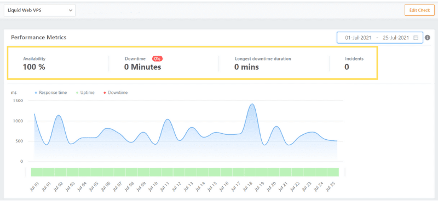Click the Jul 02 peak on the chart
The width and height of the screenshot is (438, 202).
click(x=59, y=115)
